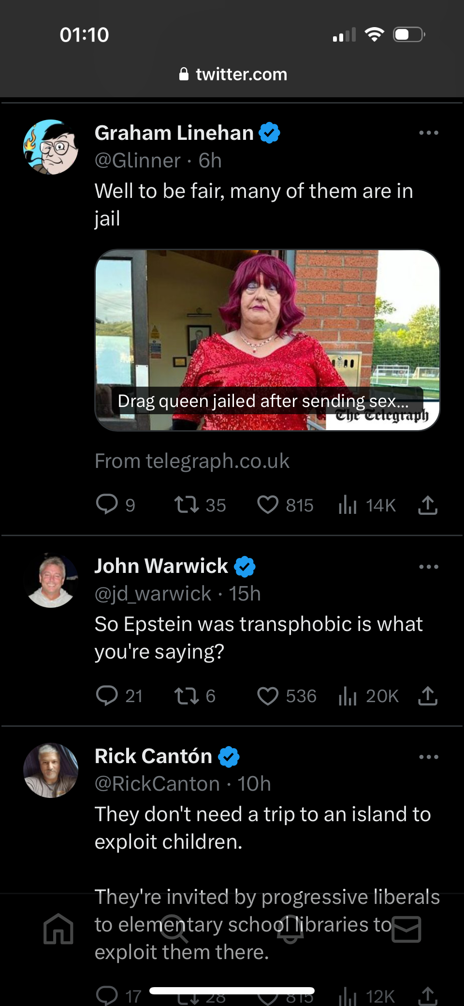Open the Telegraph drag queen article card

point(267,340)
